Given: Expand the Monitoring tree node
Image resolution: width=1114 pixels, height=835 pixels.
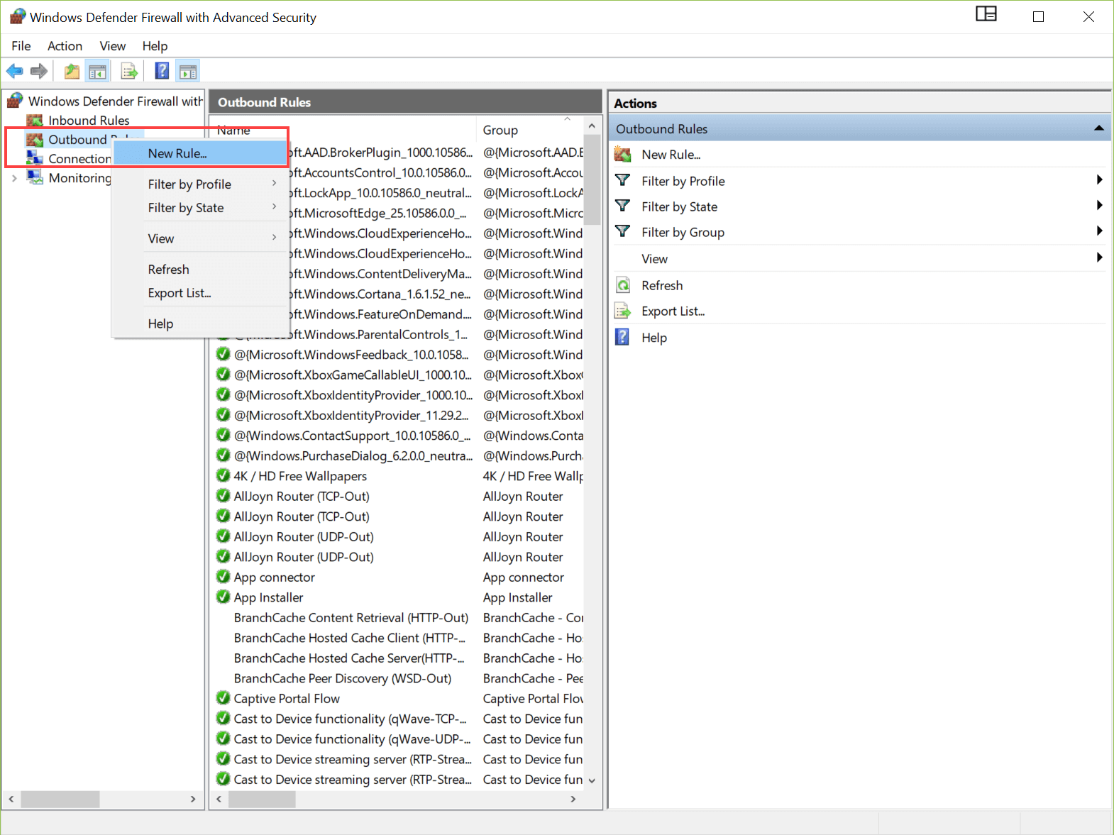Looking at the screenshot, I should [14, 178].
